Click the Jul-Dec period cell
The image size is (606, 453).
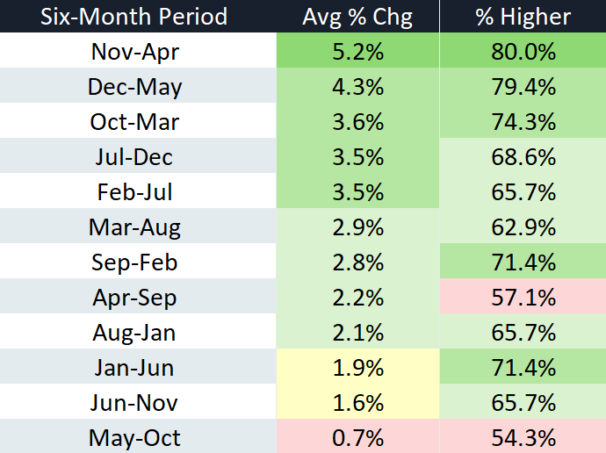click(x=138, y=155)
